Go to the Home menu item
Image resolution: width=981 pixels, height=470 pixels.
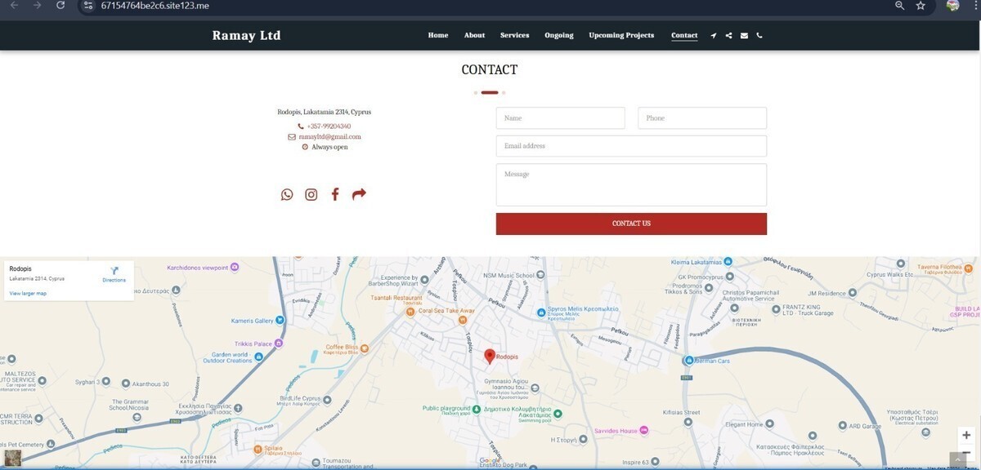tap(438, 35)
